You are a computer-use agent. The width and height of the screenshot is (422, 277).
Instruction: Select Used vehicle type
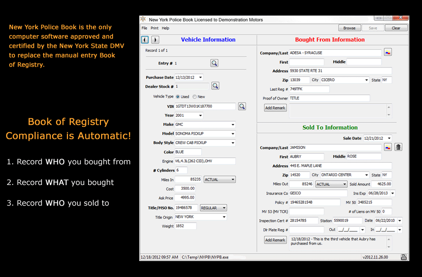pos(178,97)
